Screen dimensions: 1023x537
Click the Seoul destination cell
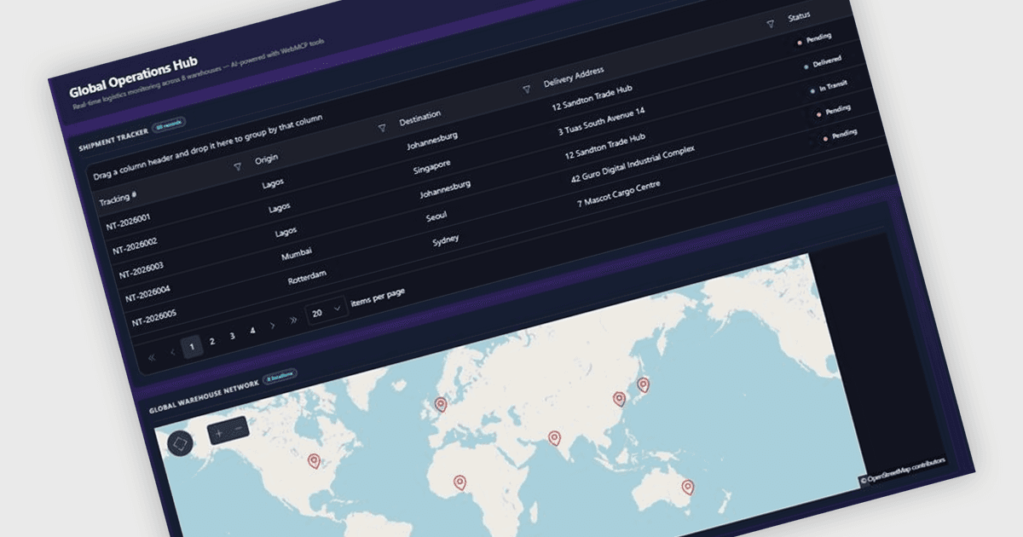436,218
